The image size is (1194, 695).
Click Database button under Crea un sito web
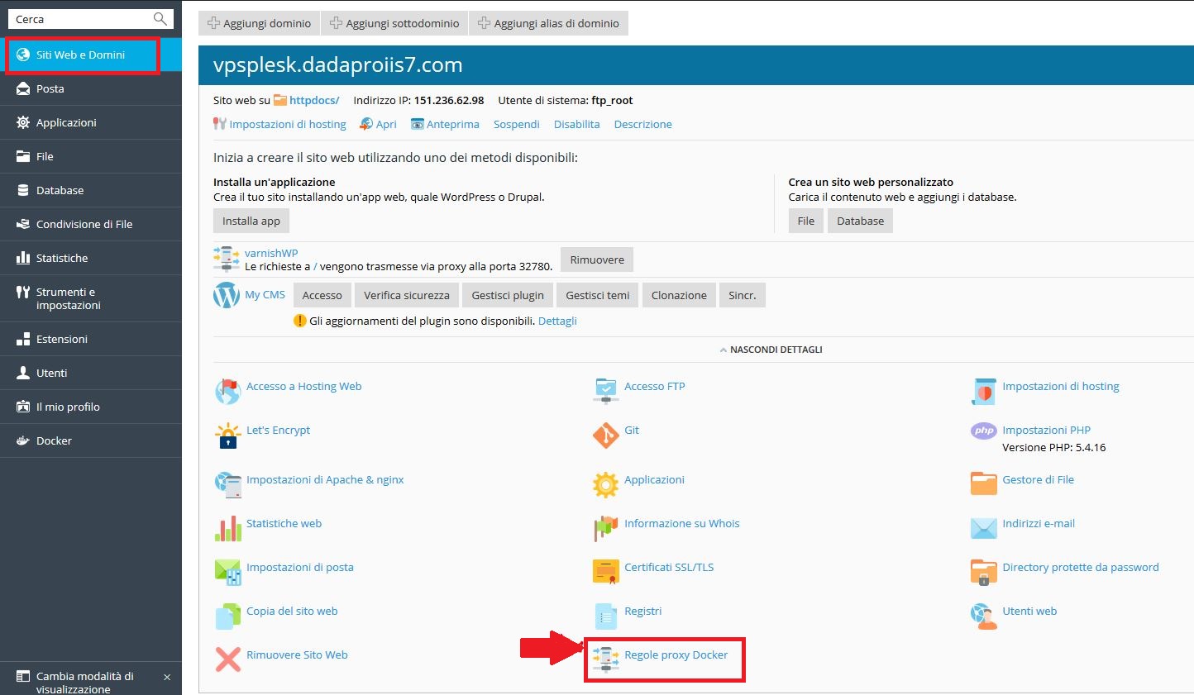(x=860, y=221)
